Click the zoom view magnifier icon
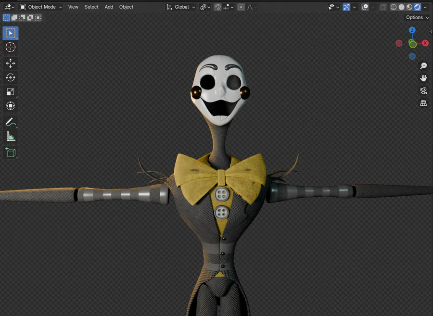The width and height of the screenshot is (433, 316). point(423,66)
